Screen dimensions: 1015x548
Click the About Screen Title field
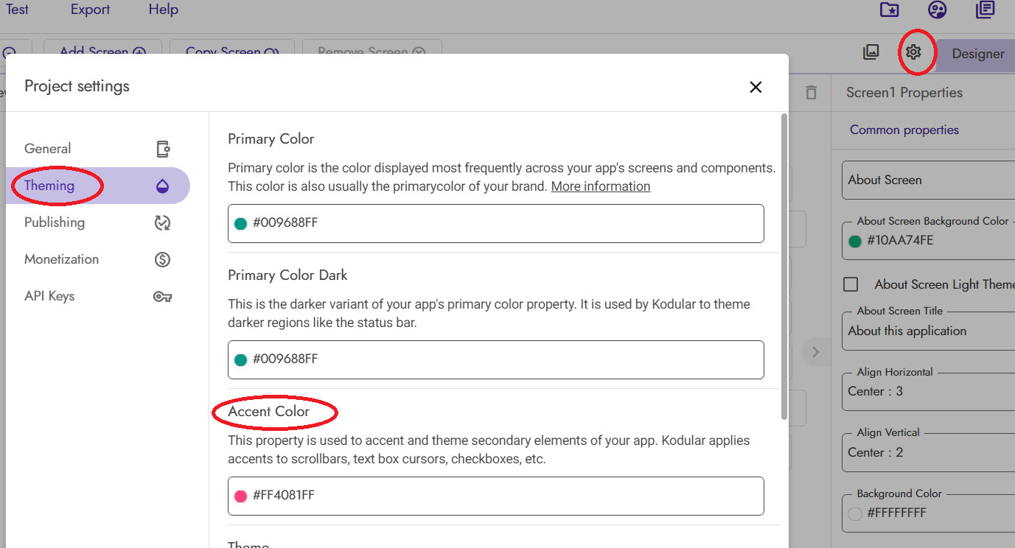[x=929, y=331]
